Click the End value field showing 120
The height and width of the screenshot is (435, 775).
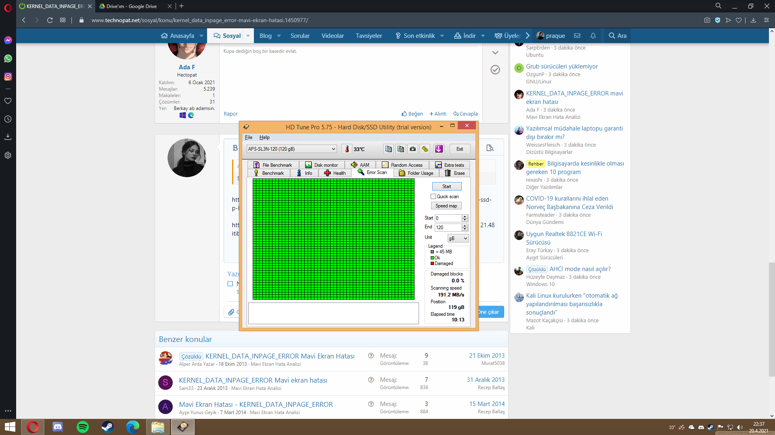[x=448, y=228]
